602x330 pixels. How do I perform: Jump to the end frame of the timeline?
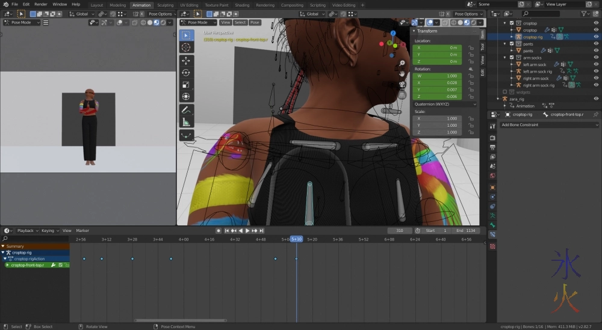(262, 231)
